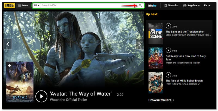The height and width of the screenshot is (111, 218).
Task: Add Avatar poster to watchlist plus icon
Action: 10,65
